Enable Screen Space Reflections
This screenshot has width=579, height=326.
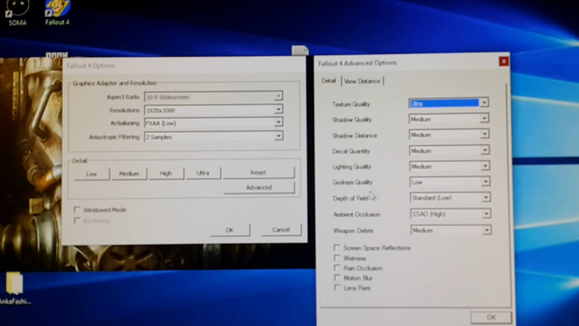pyautogui.click(x=336, y=247)
